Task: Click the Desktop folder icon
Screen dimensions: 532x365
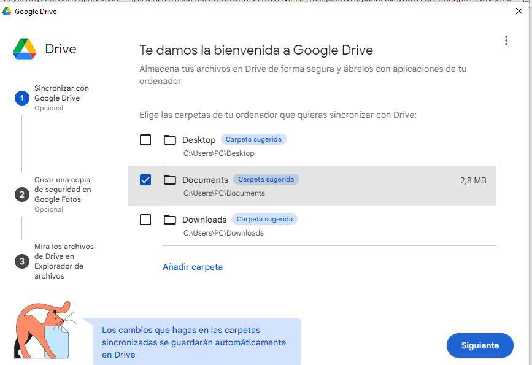Action: coord(170,140)
